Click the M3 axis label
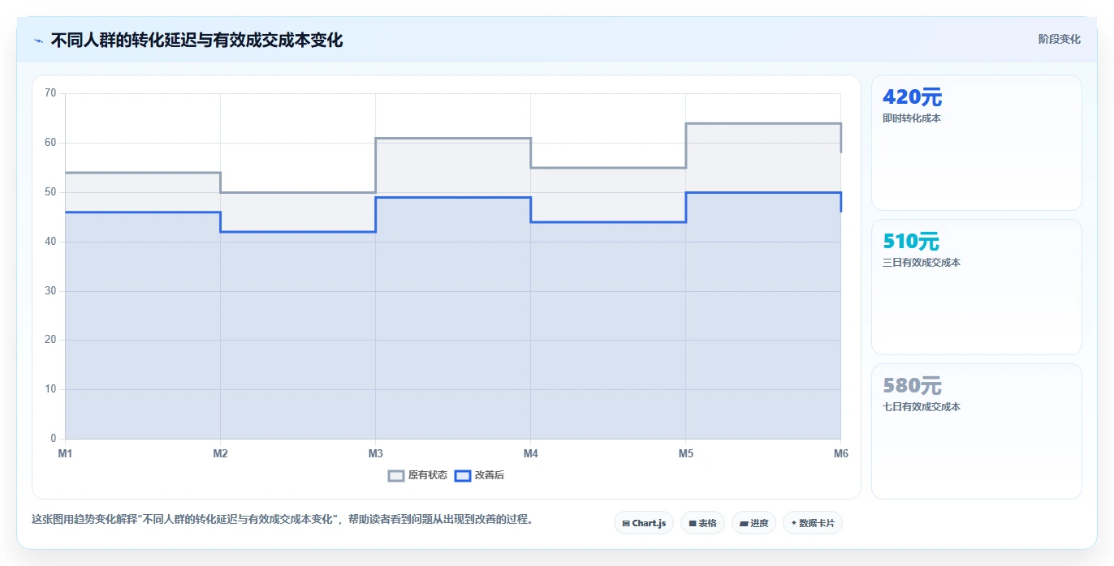 (375, 453)
